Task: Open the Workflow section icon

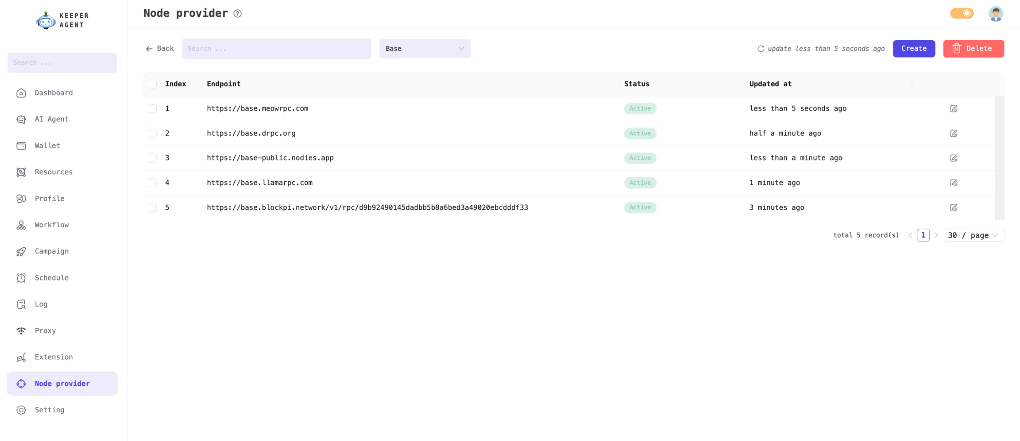Action: 21,225
